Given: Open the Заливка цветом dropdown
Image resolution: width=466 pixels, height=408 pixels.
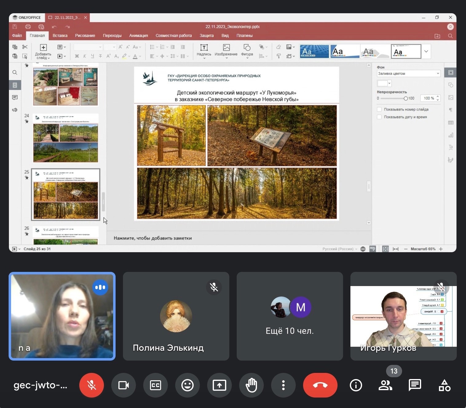Looking at the screenshot, I should click(x=409, y=74).
